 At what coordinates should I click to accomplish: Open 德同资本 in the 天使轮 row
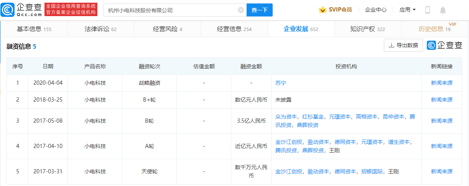[345, 171]
